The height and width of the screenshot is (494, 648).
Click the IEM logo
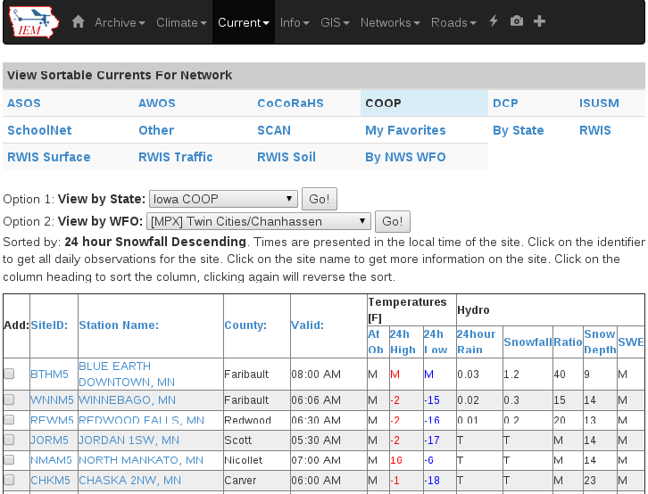[x=34, y=22]
